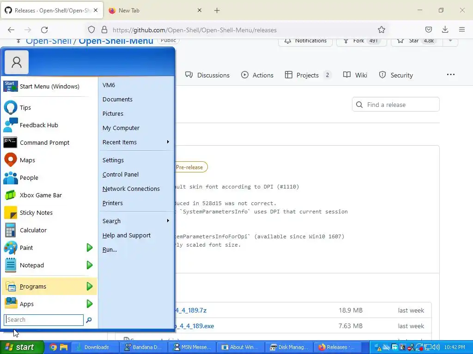Open My Computer

click(x=136, y=128)
